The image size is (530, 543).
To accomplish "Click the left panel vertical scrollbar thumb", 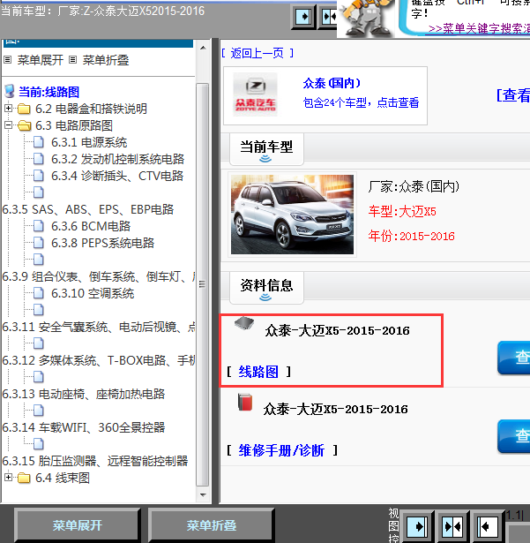I will pos(203,284).
